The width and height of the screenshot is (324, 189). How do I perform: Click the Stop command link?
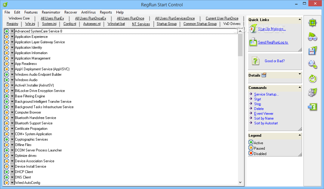[x=258, y=104]
